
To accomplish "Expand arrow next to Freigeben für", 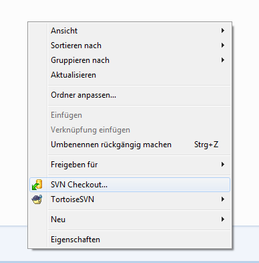I will [x=222, y=165].
